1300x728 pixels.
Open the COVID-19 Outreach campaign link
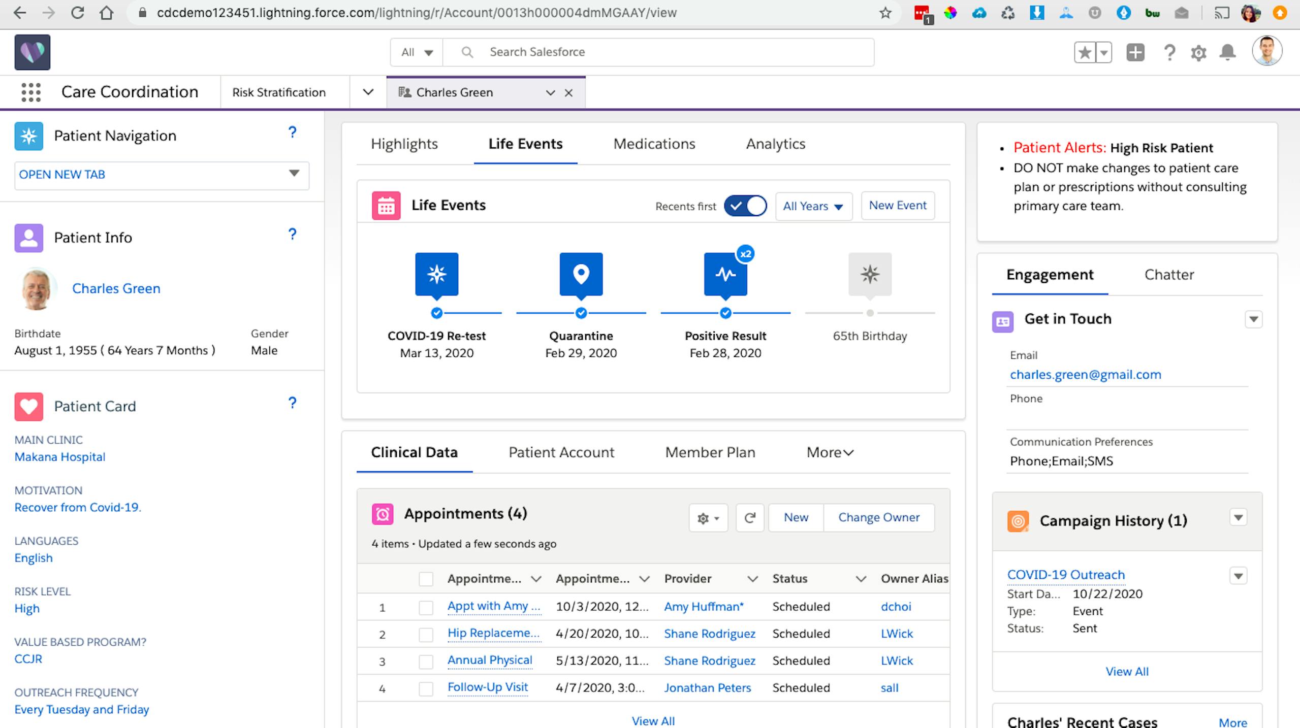(1066, 575)
